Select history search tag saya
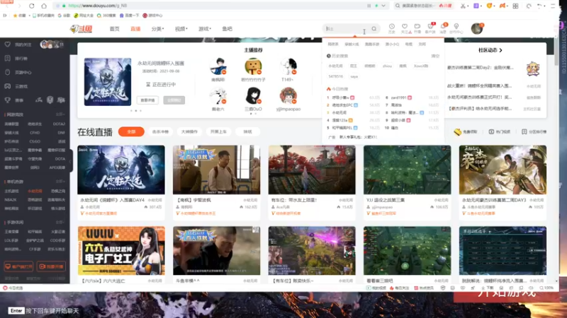The image size is (567, 318). click(354, 76)
